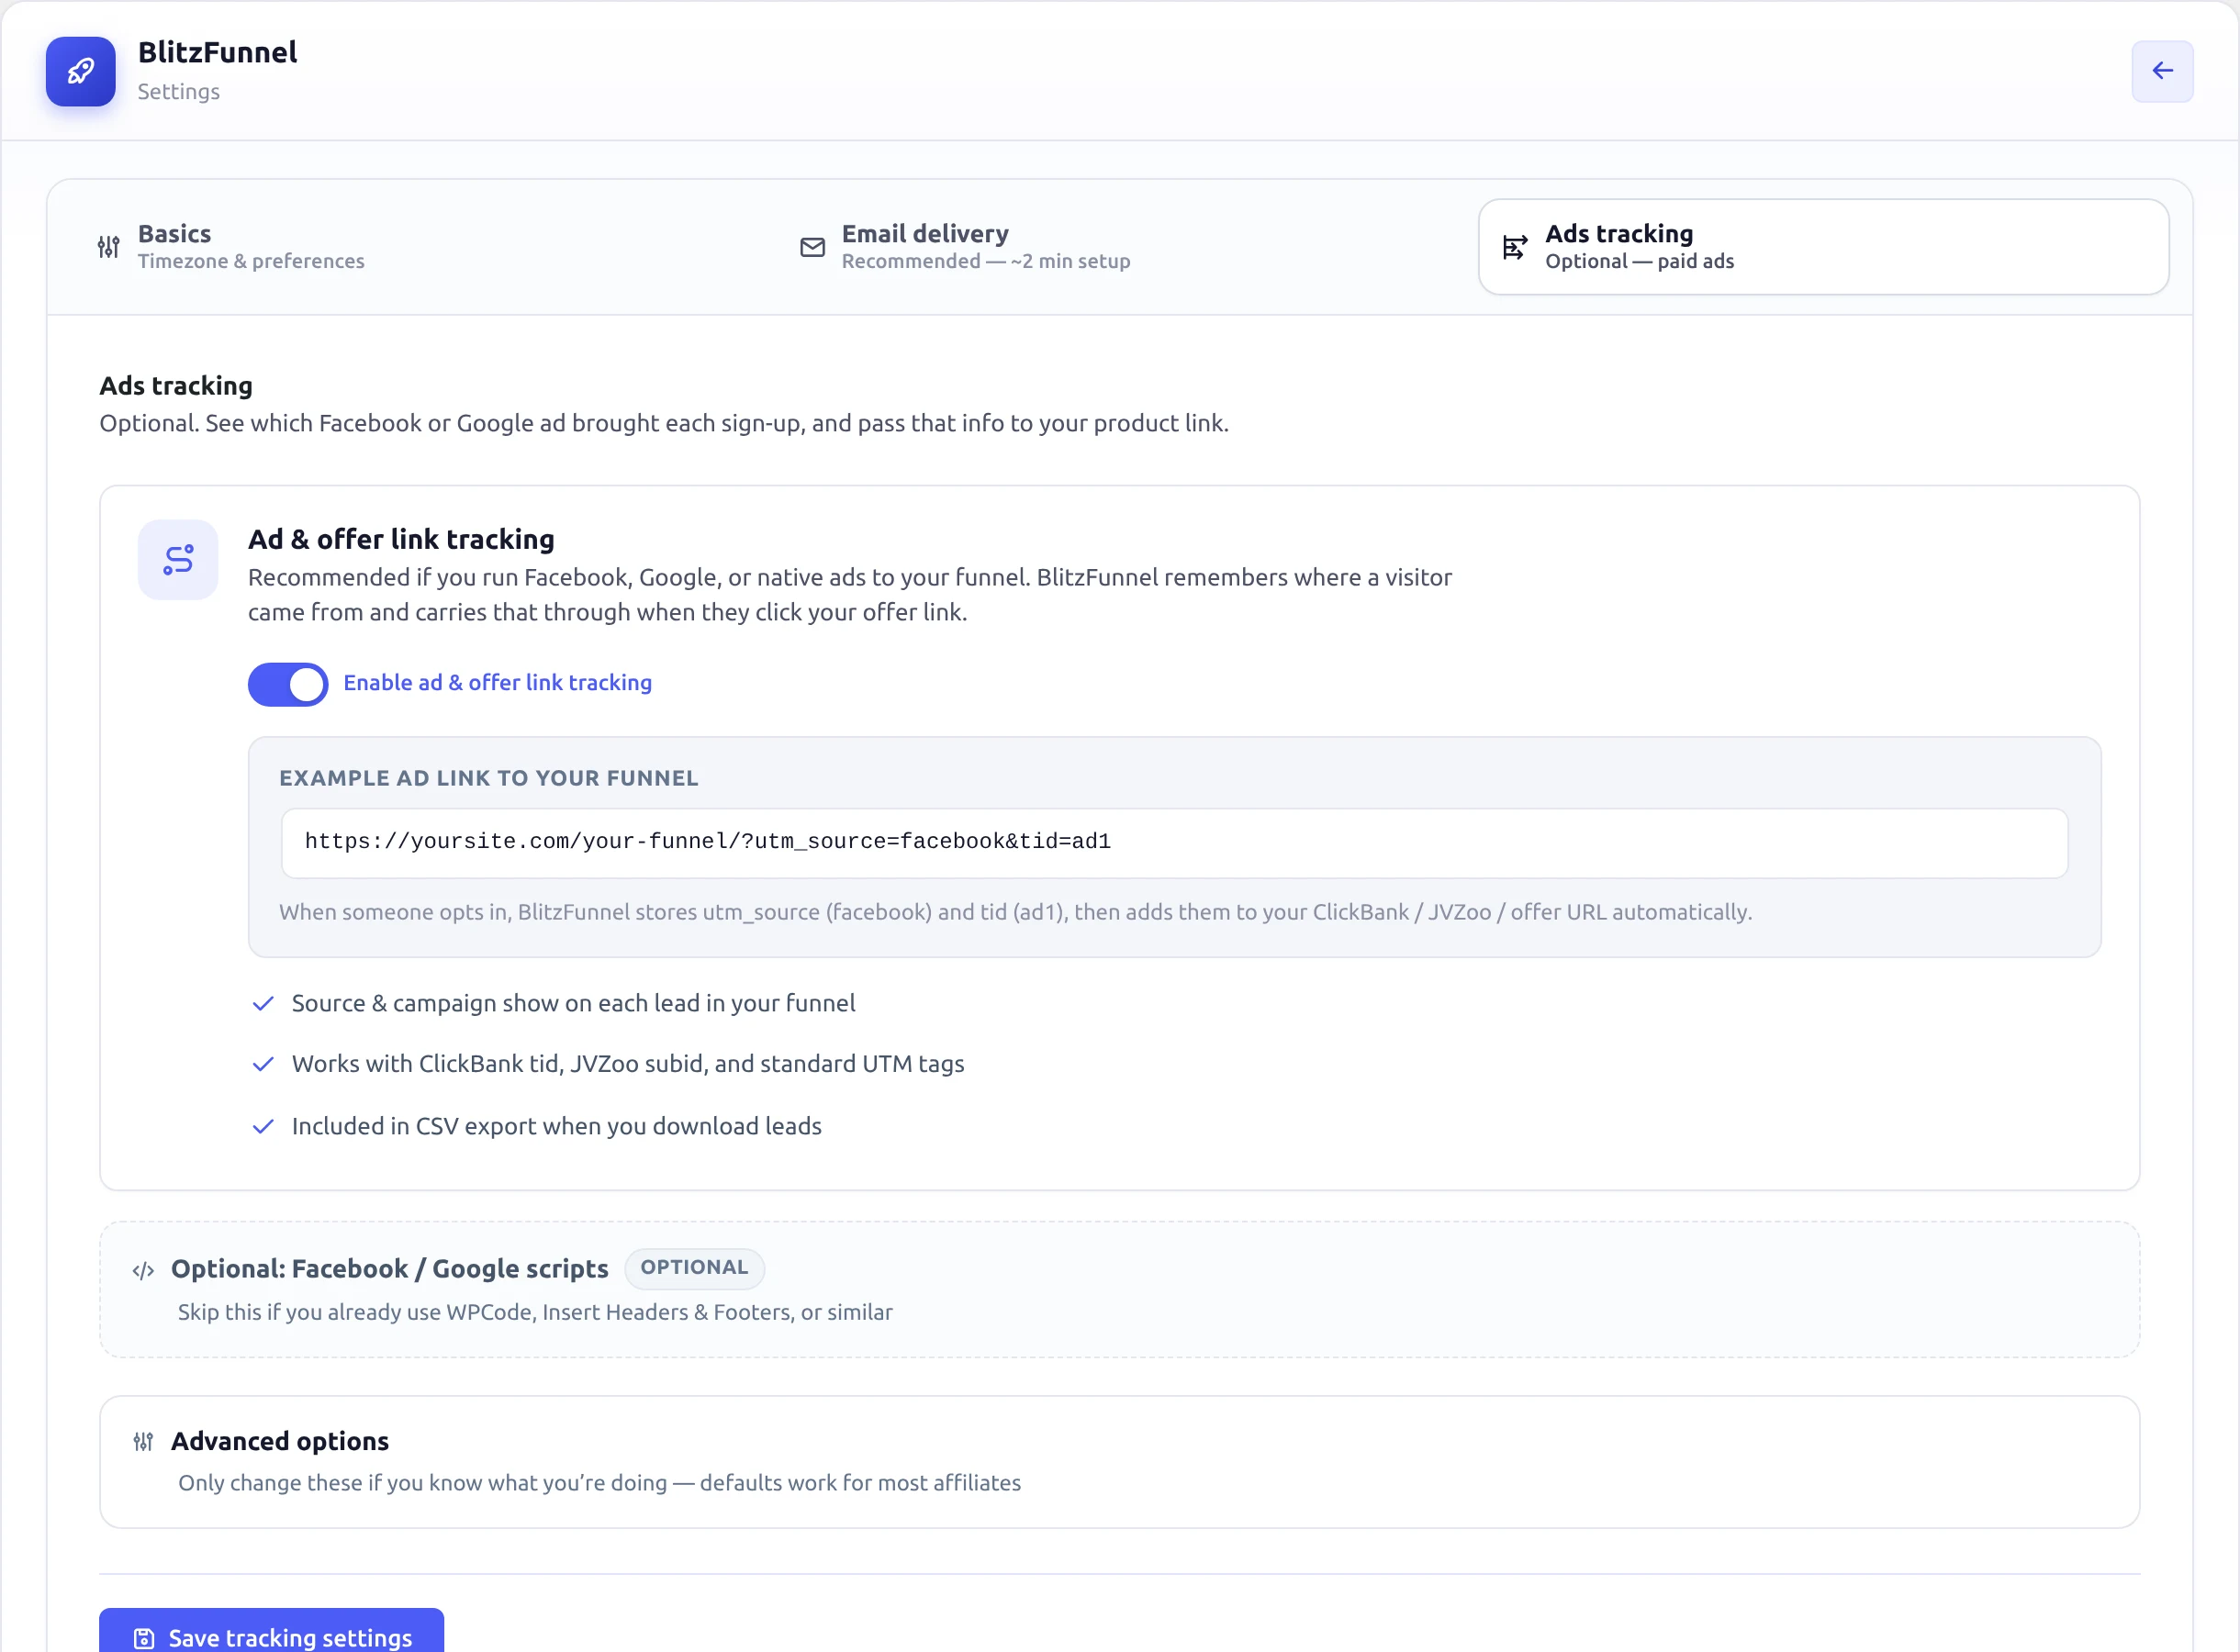The width and height of the screenshot is (2240, 1652).
Task: Click 'Optional. See which Facebook or Google' description
Action: pos(664,423)
